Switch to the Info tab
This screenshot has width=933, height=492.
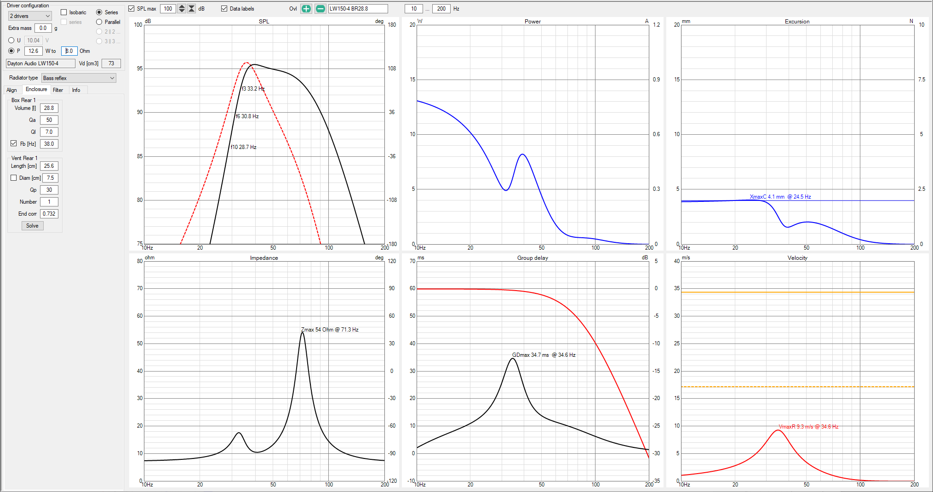pyautogui.click(x=76, y=90)
